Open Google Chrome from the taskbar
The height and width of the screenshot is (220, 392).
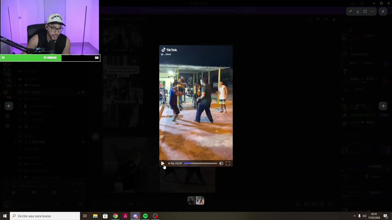pyautogui.click(x=115, y=216)
